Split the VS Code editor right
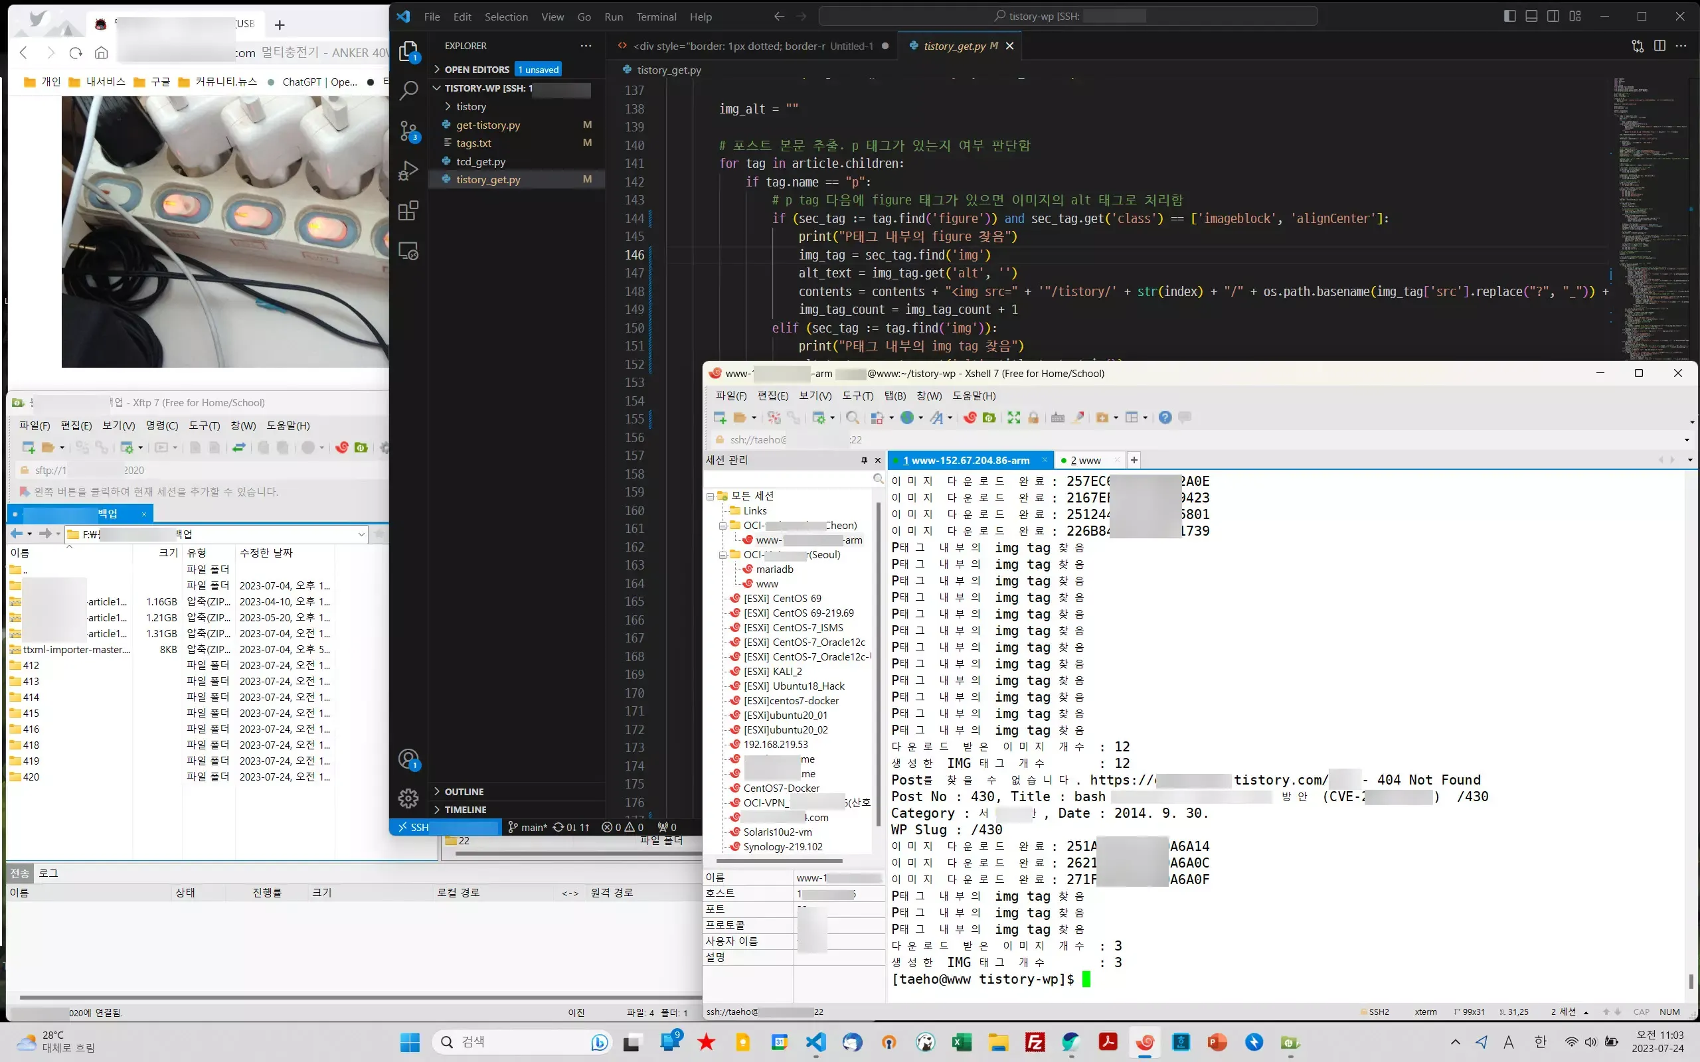The width and height of the screenshot is (1700, 1062). tap(1659, 46)
